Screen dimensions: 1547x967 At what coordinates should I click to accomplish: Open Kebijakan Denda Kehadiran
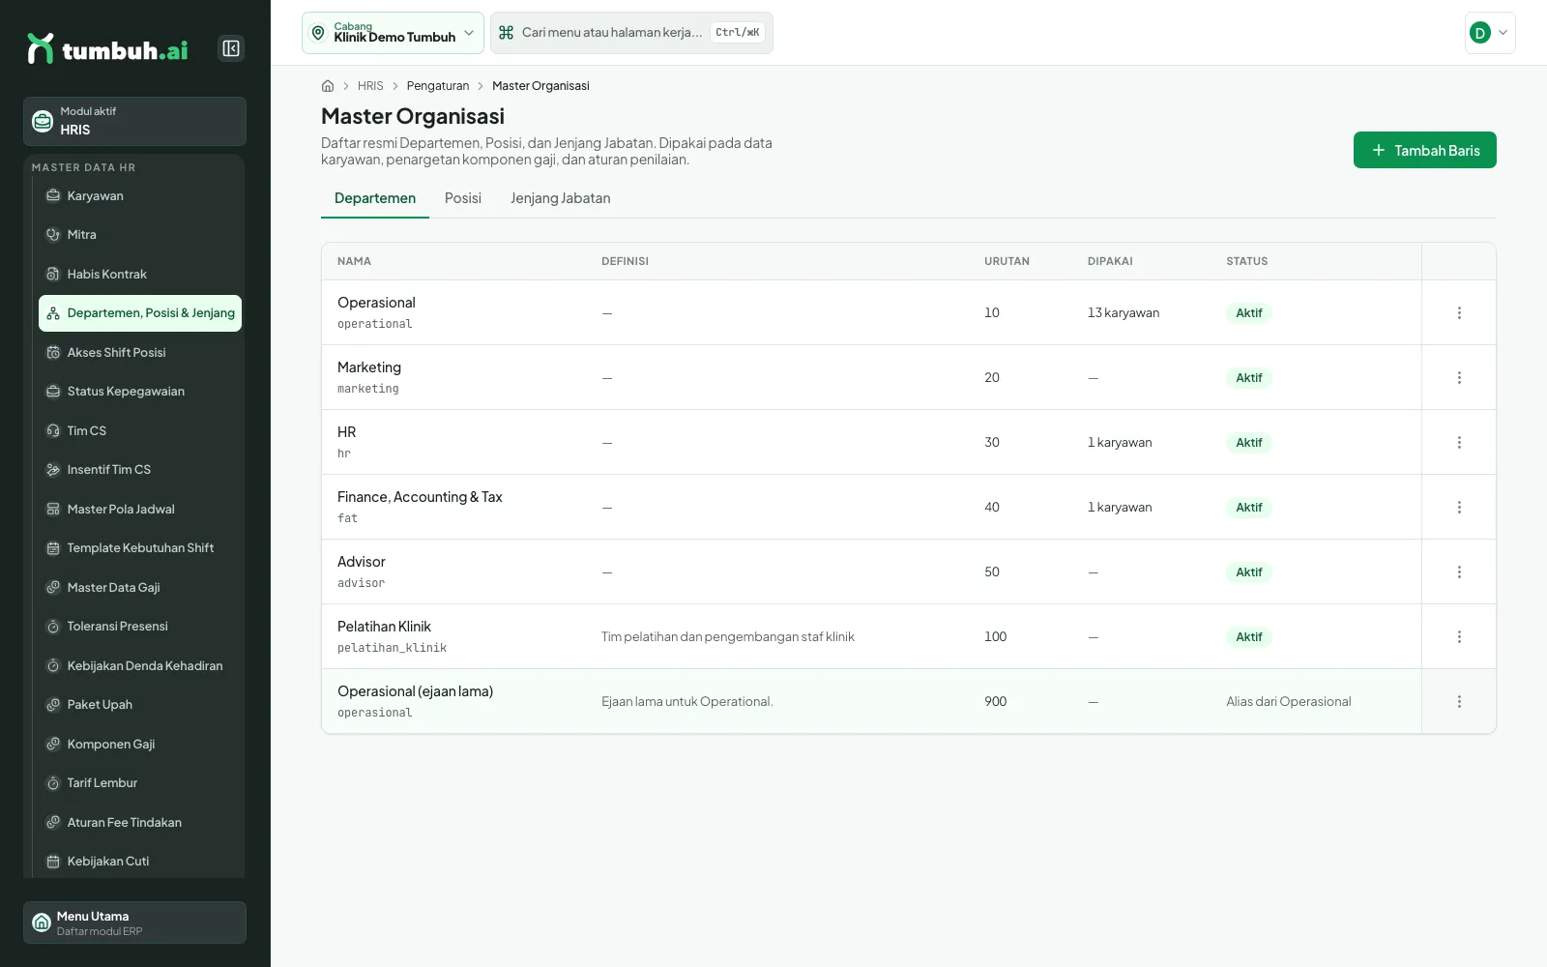[140, 666]
